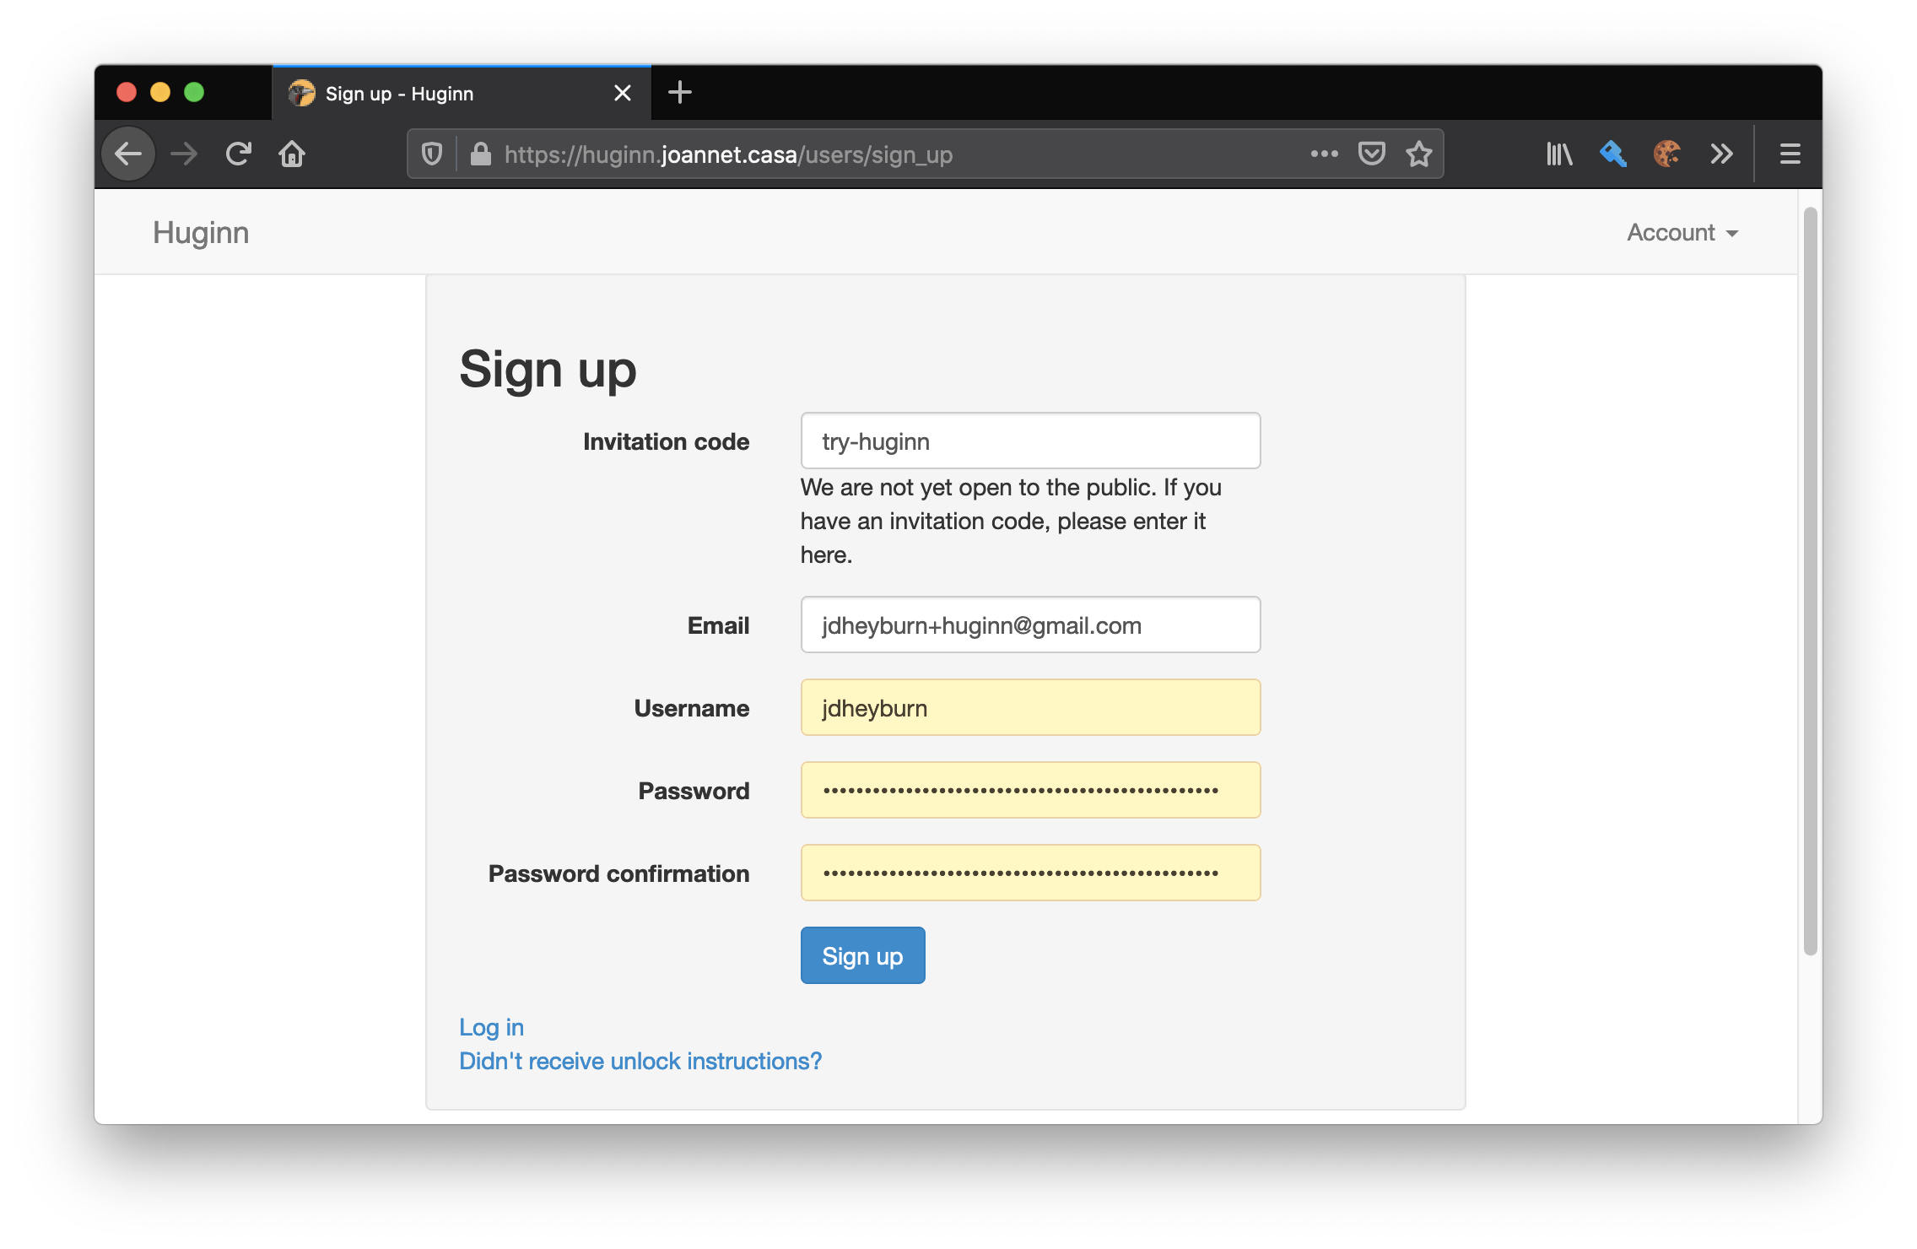Show site security padlock details
The image size is (1917, 1249).
(x=481, y=154)
